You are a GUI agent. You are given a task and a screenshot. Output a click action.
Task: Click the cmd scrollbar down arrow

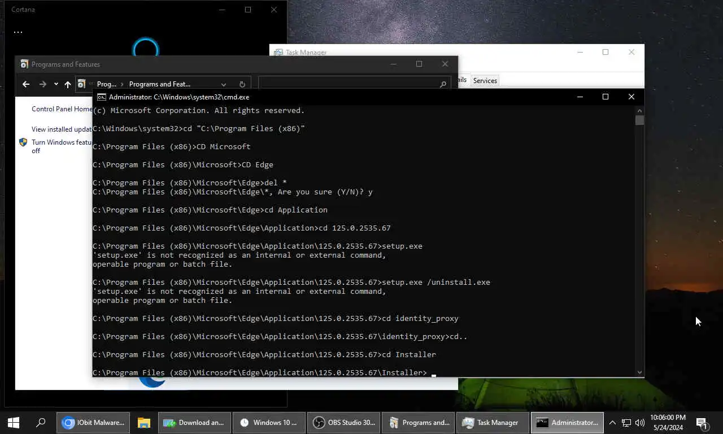(639, 372)
